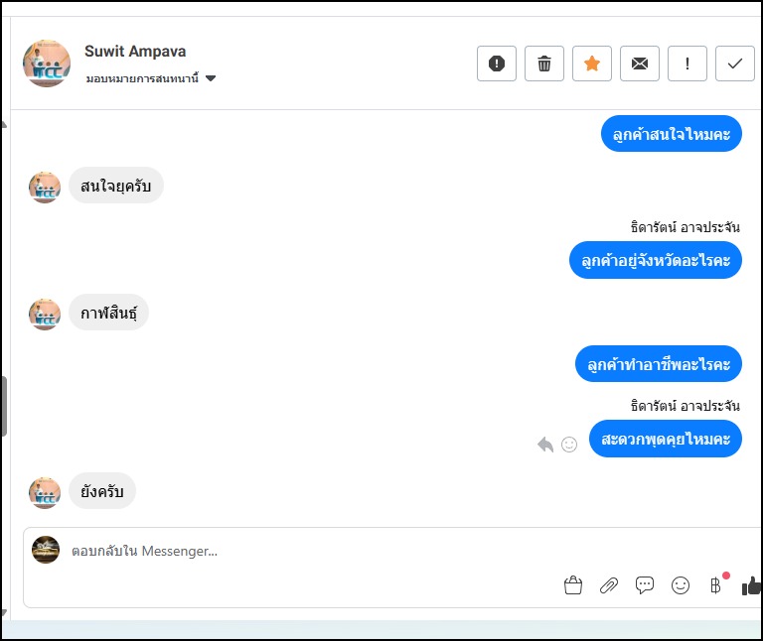Mark conversation done with checkmark button
Screen dimensions: 763x641
point(735,64)
